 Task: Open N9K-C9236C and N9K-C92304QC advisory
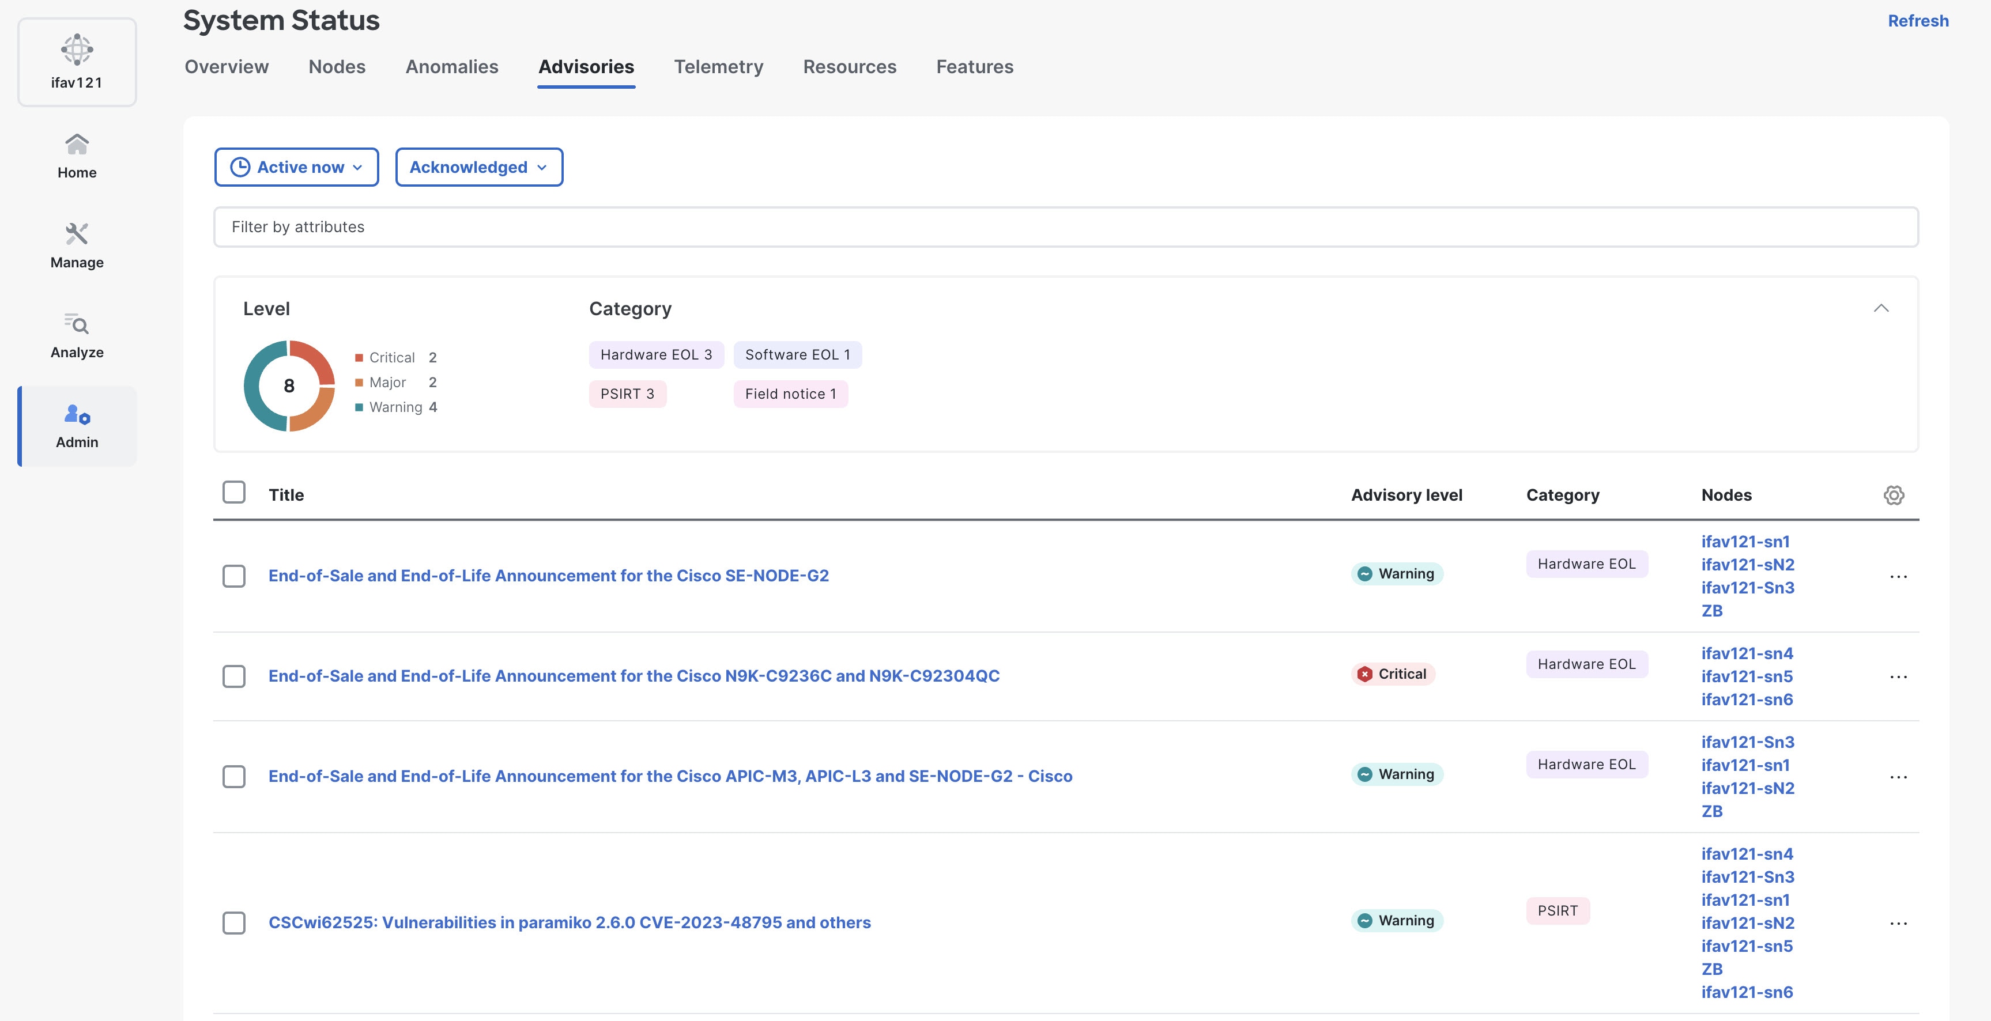click(x=633, y=676)
